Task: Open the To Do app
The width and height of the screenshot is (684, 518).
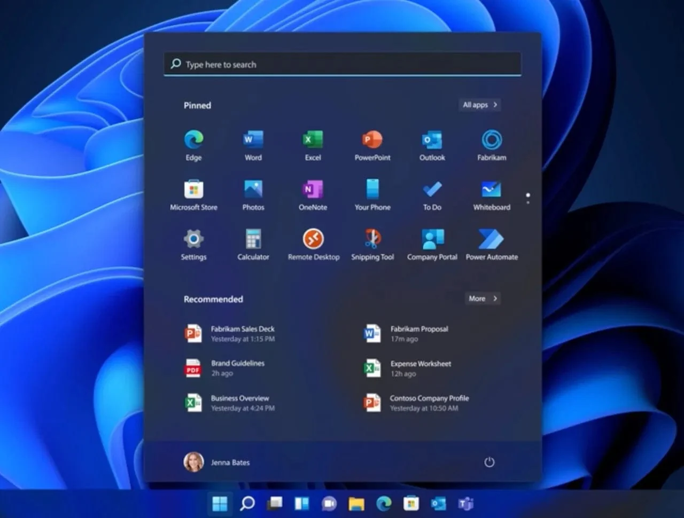Action: [432, 194]
